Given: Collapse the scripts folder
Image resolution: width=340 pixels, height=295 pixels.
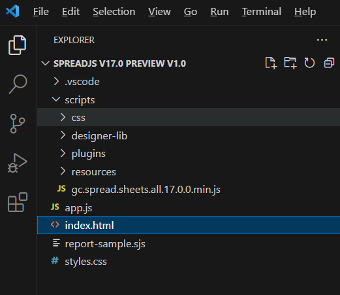Looking at the screenshot, I should 189,99.
